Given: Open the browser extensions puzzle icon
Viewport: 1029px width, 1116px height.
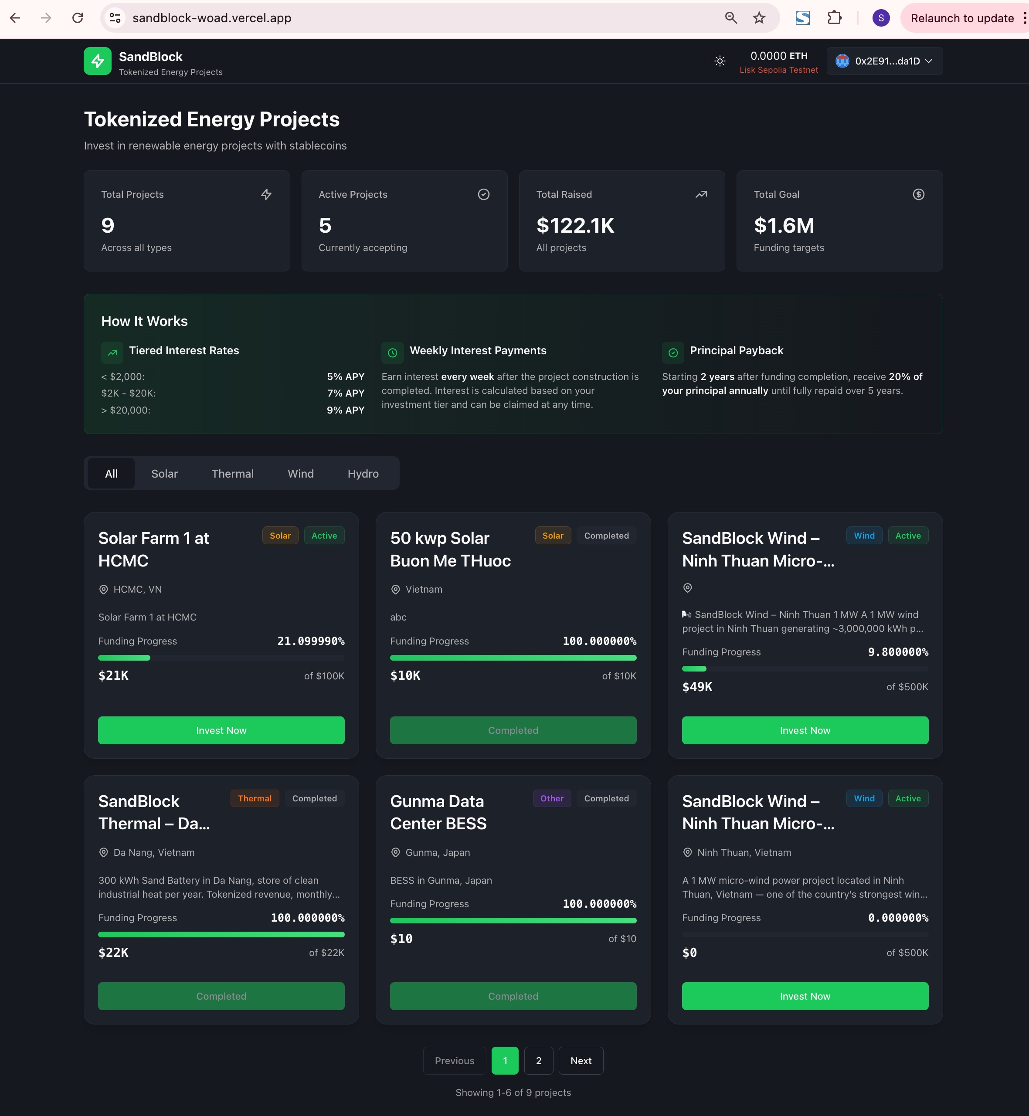Looking at the screenshot, I should 834,18.
